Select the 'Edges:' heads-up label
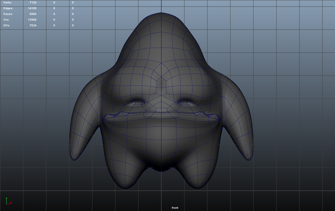The image size is (335, 211). click(8, 8)
